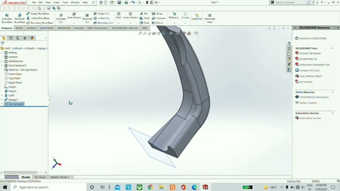Select the Draft tool
Screen dimensions: 340x191
tap(144, 18)
